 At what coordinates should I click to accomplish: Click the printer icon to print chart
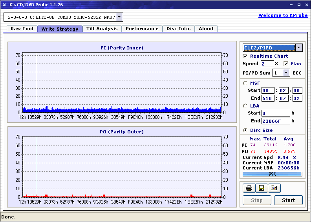pos(249,188)
